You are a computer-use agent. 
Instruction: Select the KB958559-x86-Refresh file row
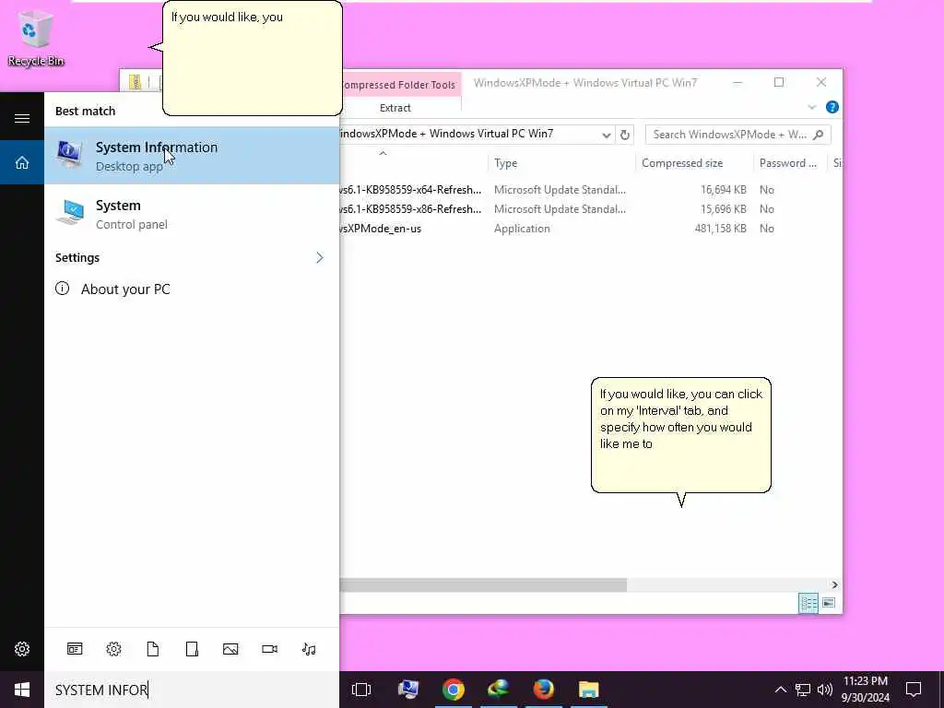590,209
